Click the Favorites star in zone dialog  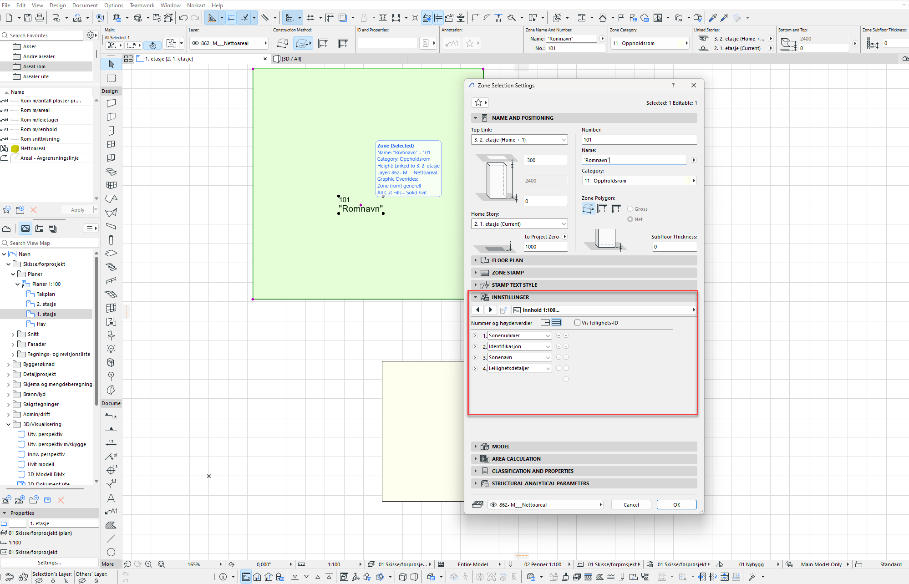(x=478, y=103)
